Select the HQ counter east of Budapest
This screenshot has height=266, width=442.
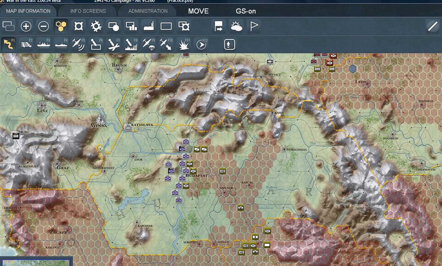pyautogui.click(x=222, y=171)
